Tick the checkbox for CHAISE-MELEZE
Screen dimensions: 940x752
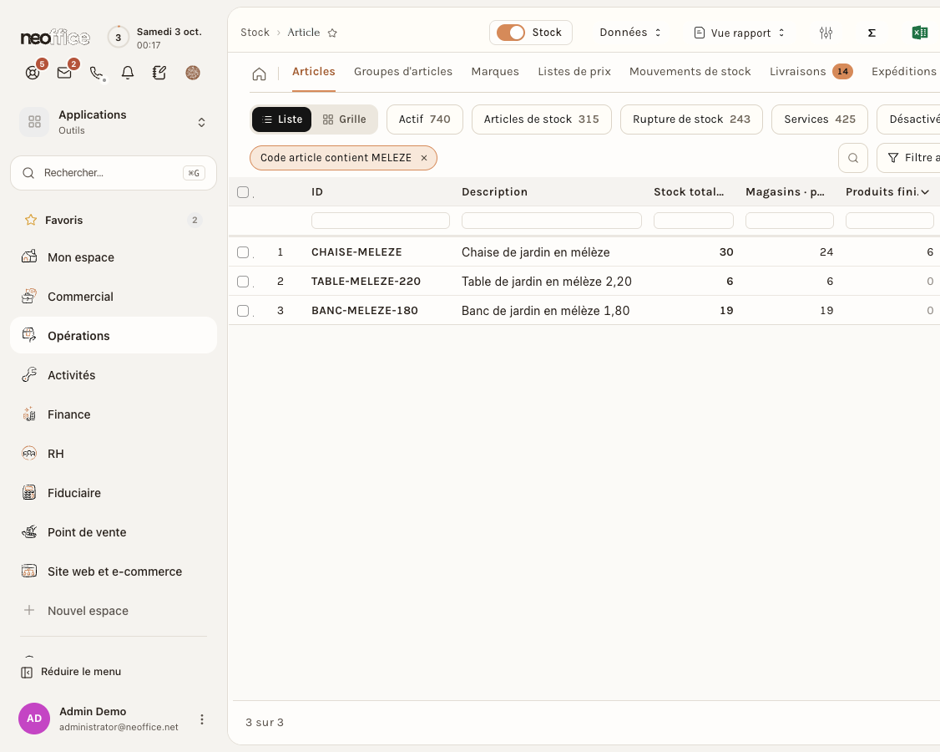pyautogui.click(x=243, y=252)
